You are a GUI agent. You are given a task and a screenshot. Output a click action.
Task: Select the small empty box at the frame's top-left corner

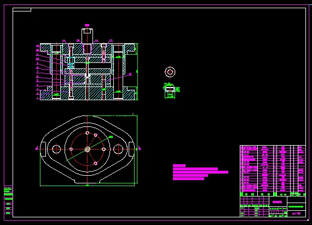pos(22,9)
